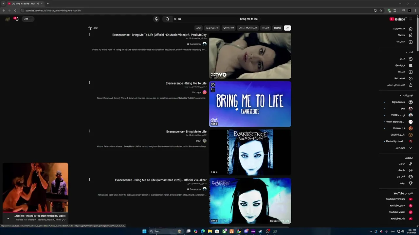Play the Fallen album cover 3:58 thumbnail
419x235 pixels.
(250, 152)
